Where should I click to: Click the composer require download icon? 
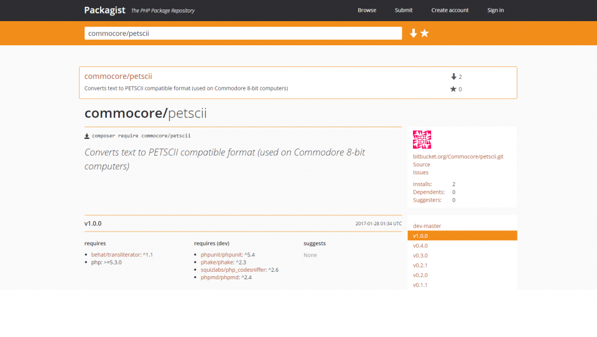87,136
